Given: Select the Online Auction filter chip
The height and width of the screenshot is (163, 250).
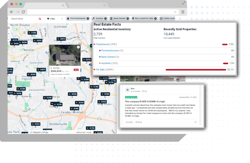Looking at the screenshot, I should tap(167, 18).
